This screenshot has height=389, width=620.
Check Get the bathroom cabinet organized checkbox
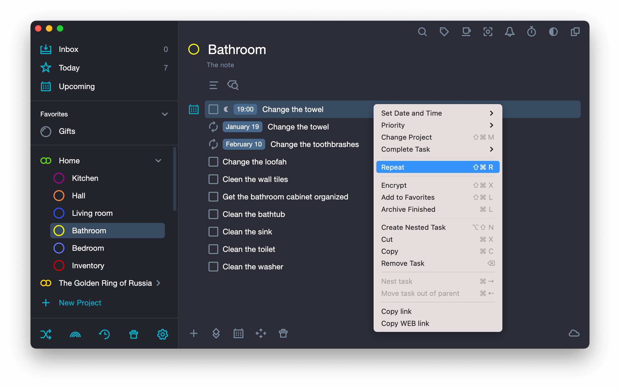pyautogui.click(x=213, y=197)
